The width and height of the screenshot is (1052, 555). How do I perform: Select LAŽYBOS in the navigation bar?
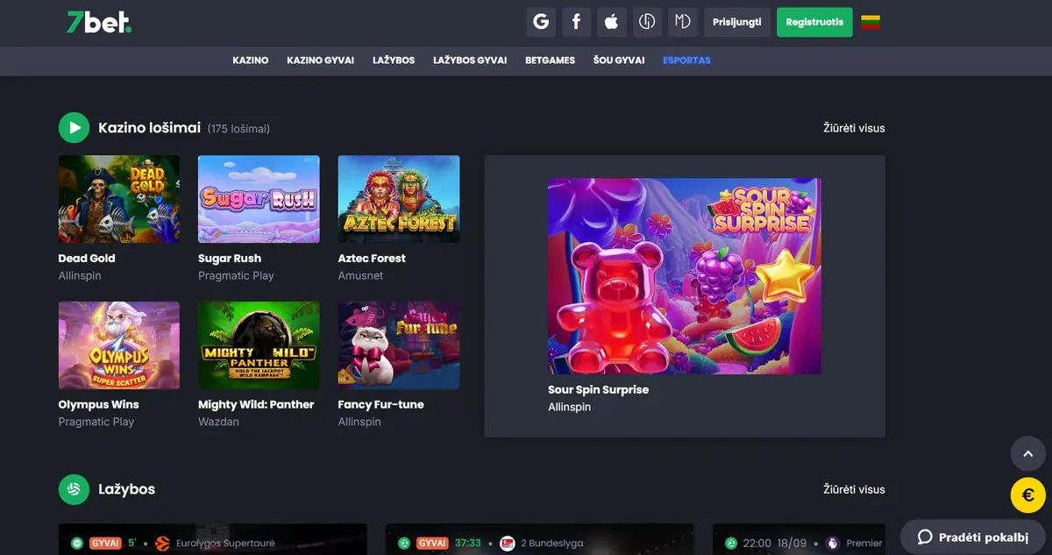(394, 60)
